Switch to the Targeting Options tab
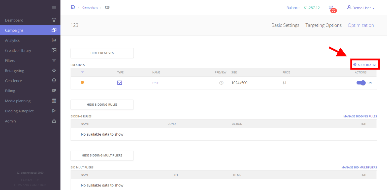The width and height of the screenshot is (387, 190). 324,25
